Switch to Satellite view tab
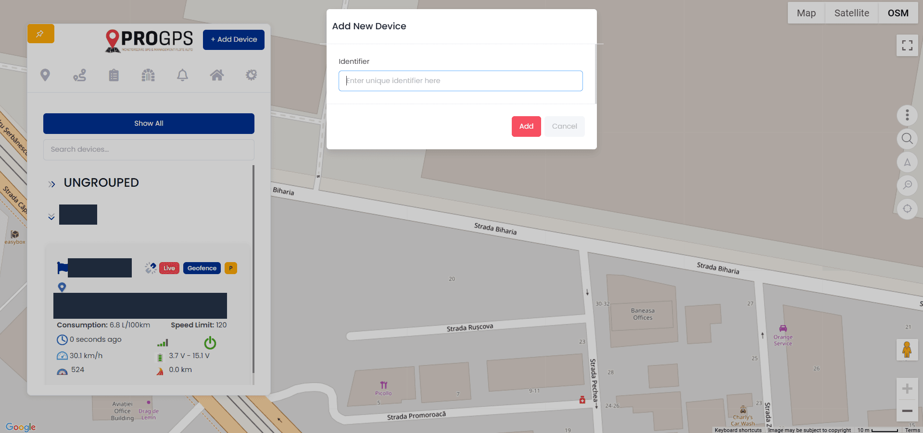This screenshot has height=433, width=923. coord(852,13)
